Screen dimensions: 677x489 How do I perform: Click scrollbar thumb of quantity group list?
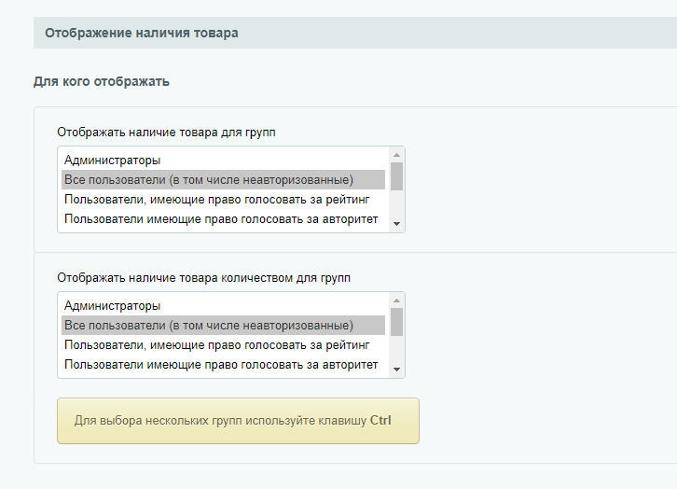pyautogui.click(x=397, y=322)
